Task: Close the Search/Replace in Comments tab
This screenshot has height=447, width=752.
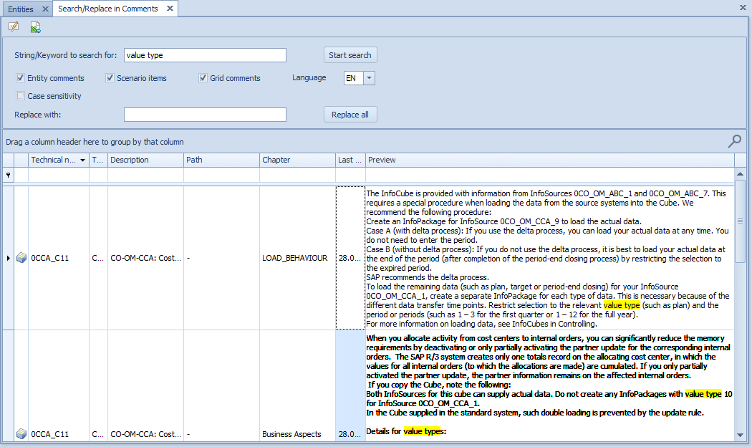Action: pos(169,9)
